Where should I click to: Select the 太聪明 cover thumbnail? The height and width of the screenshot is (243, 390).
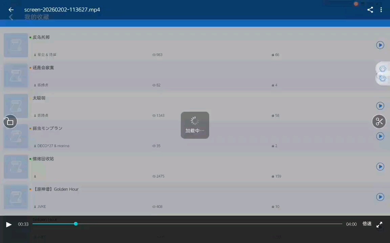[16, 106]
